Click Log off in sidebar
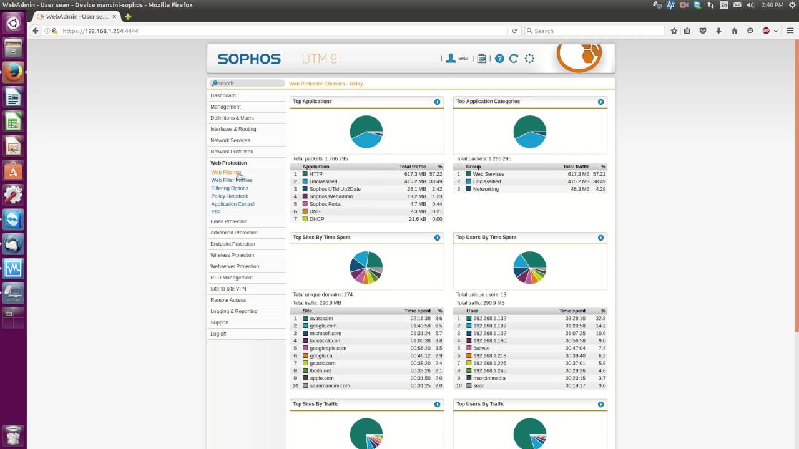 [247, 334]
